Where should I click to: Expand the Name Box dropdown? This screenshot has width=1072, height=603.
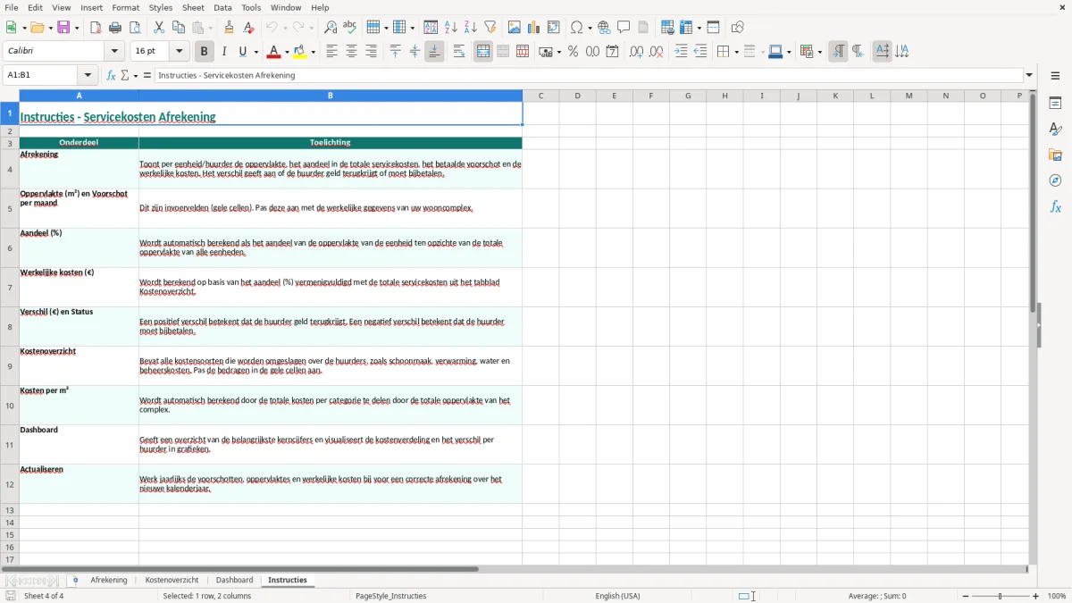tap(88, 75)
